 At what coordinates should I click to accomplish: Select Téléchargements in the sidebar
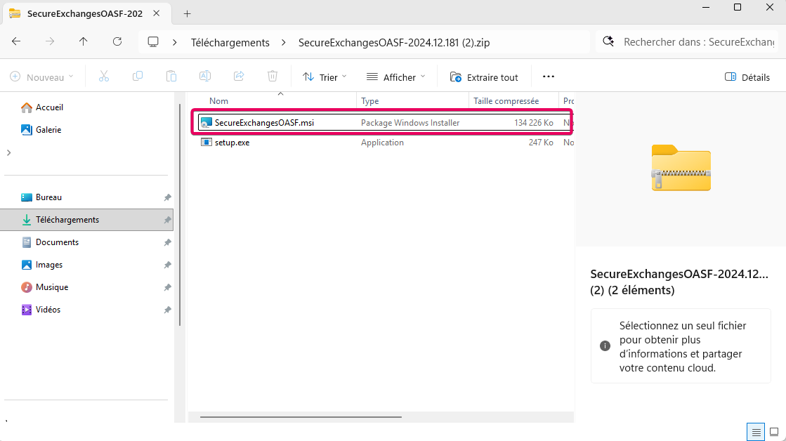[x=86, y=220]
